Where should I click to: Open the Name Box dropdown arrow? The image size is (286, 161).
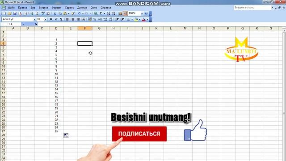tap(23, 24)
